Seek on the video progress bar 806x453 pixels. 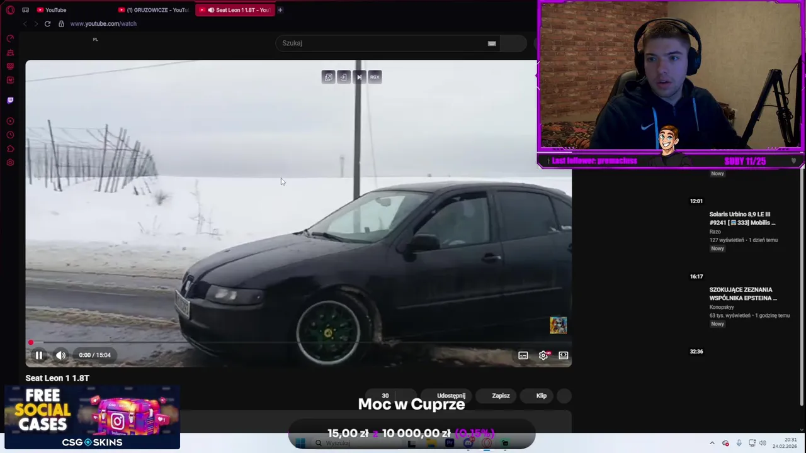(x=298, y=343)
